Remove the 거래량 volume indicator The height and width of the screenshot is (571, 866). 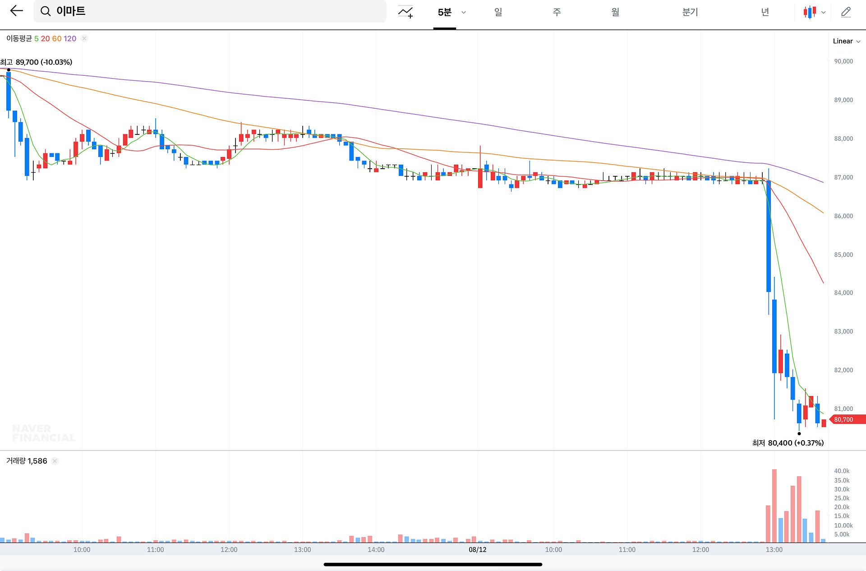point(55,461)
